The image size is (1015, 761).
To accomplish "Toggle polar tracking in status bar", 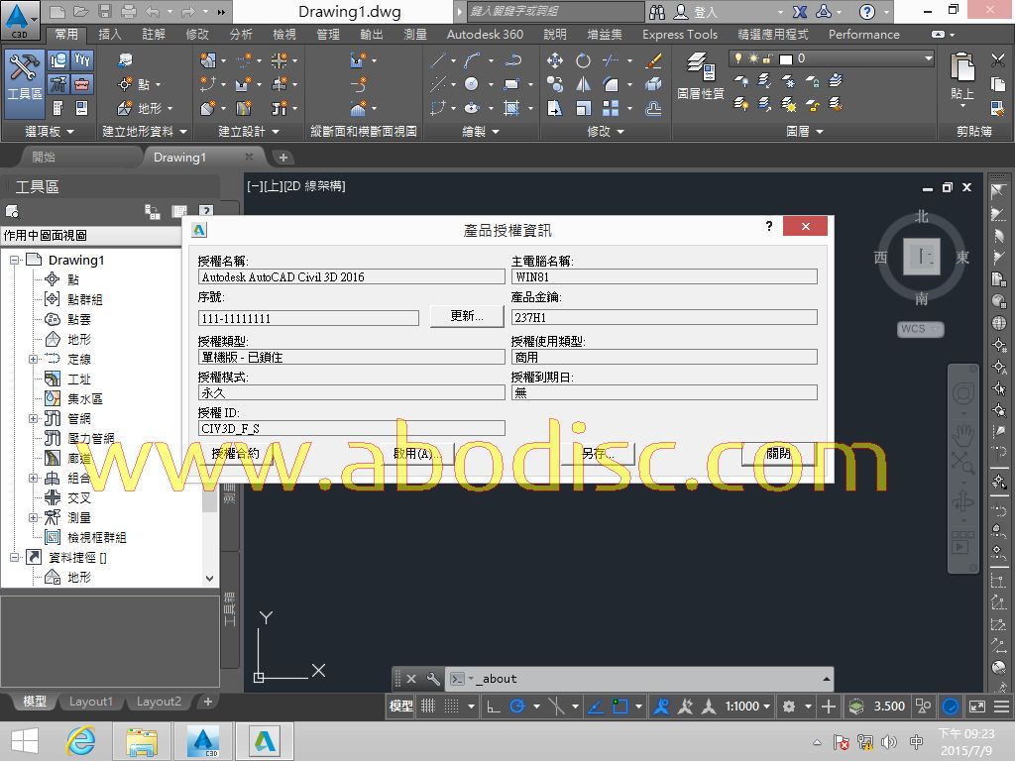I will point(517,707).
